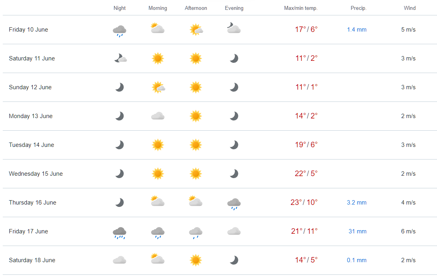Image resolution: width=437 pixels, height=276 pixels.
Task: Click the 31 mm precipitation value
Action: point(357,231)
